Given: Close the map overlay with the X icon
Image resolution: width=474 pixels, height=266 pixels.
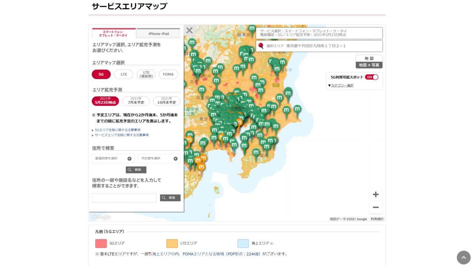Looking at the screenshot, I should pos(189,30).
